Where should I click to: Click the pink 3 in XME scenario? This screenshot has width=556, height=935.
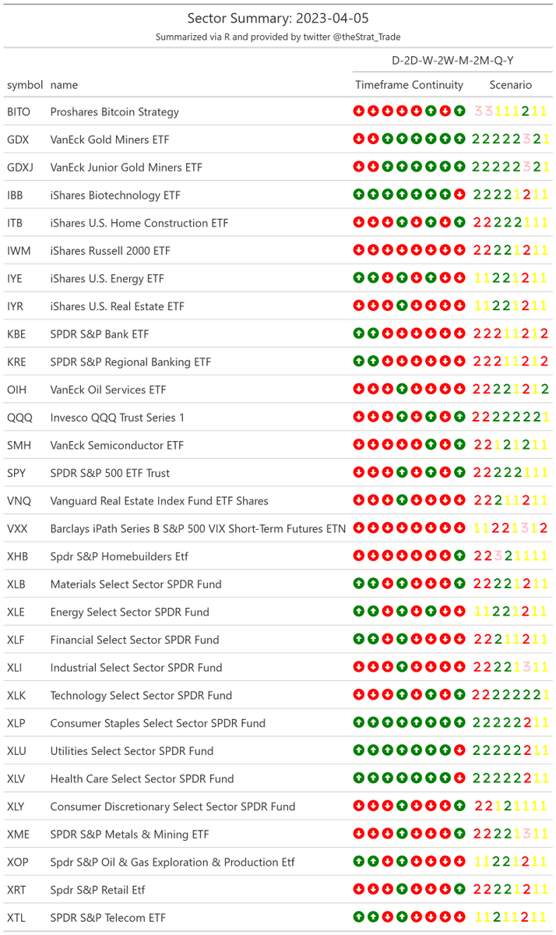[526, 834]
